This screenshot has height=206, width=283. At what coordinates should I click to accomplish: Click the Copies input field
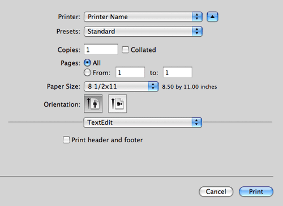[101, 49]
